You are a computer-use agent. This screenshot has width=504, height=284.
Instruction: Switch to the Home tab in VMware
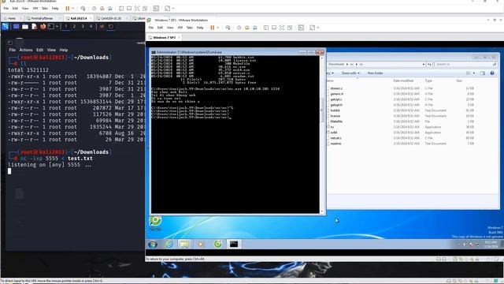(12, 18)
